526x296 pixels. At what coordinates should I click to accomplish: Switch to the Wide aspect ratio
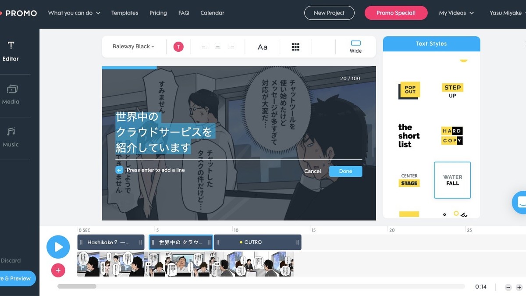point(355,46)
